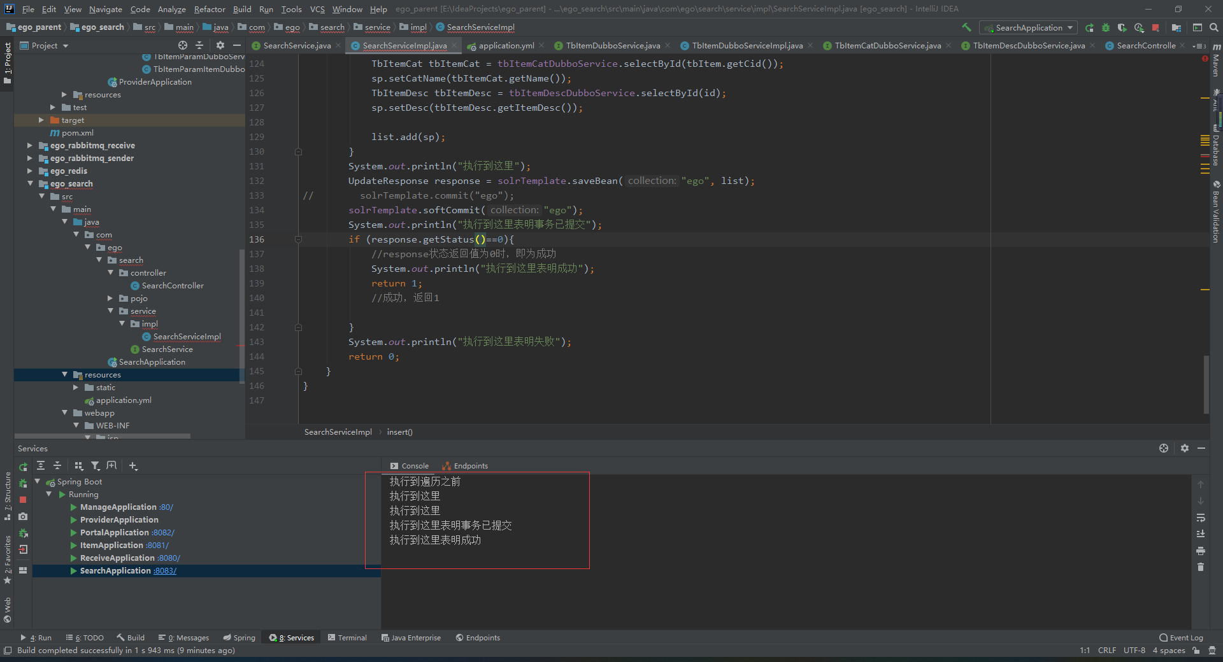Collapse all nodes in Services toolbar
This screenshot has width=1223, height=662.
[57, 466]
